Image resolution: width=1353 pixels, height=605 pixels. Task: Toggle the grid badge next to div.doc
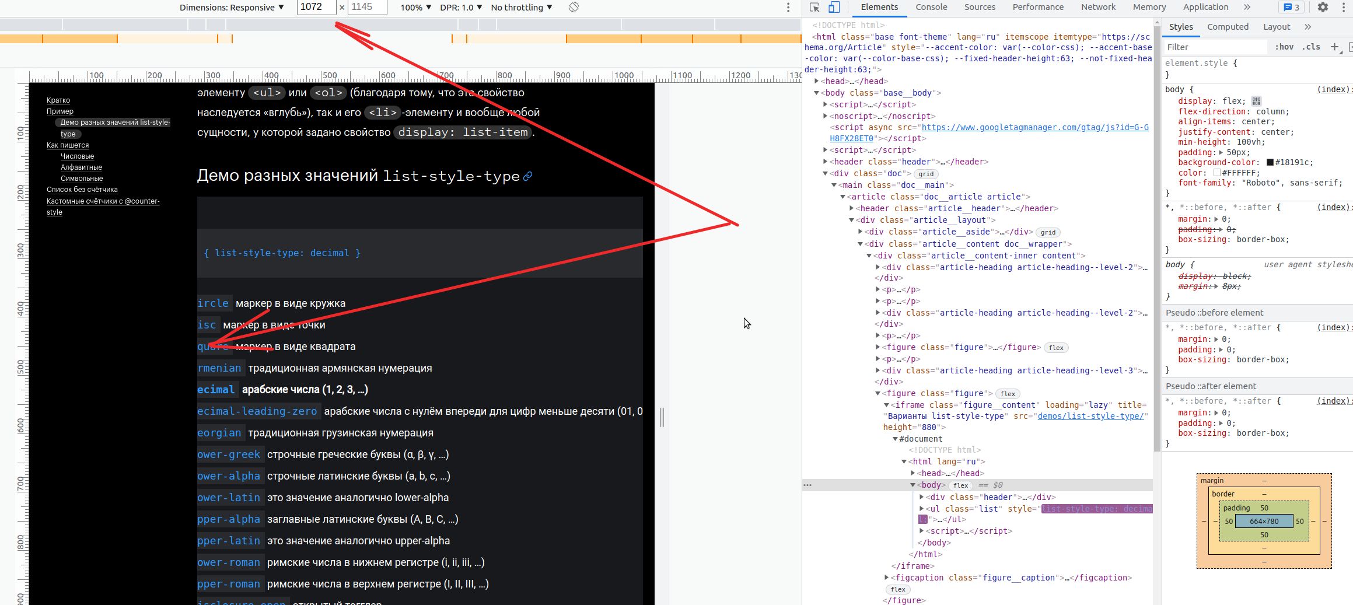(x=926, y=173)
